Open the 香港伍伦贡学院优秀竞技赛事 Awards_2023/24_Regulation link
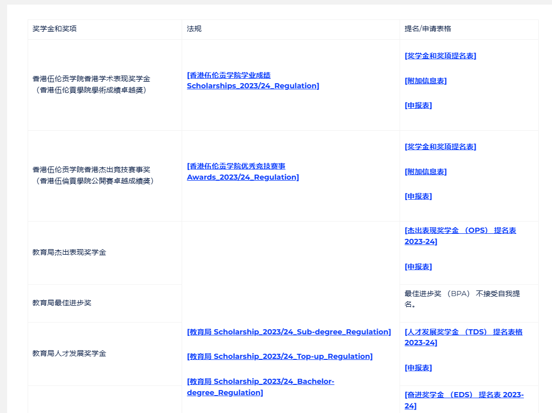 (243, 172)
